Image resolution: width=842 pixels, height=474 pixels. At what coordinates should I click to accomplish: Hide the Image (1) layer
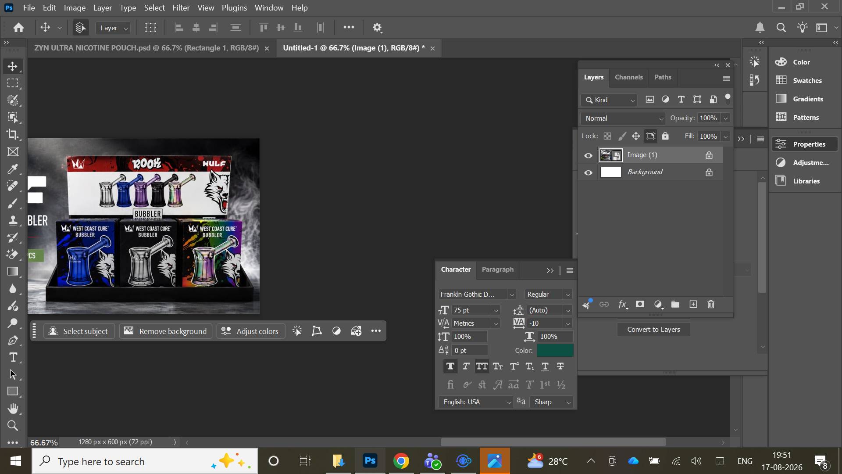coord(588,155)
